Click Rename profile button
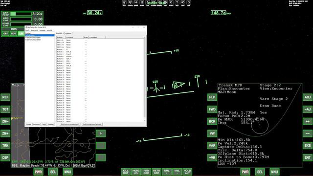 coord(36,124)
